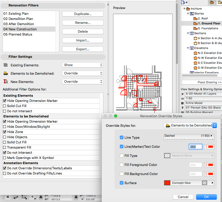This screenshot has height=202, width=222.
Task: Toggle the delta triangle beside Δx
Action: [x=41, y=197]
